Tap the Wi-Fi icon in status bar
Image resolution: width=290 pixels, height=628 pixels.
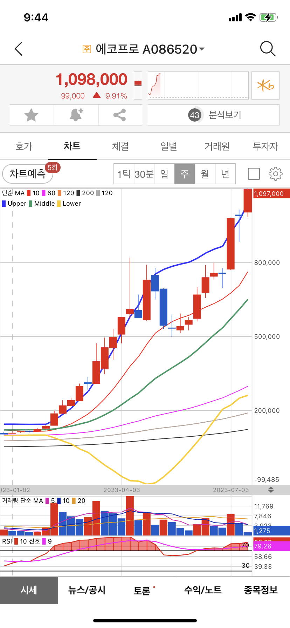tap(251, 17)
